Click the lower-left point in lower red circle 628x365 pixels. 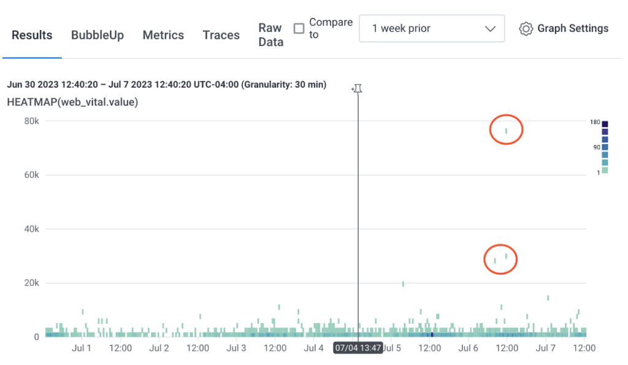(495, 261)
